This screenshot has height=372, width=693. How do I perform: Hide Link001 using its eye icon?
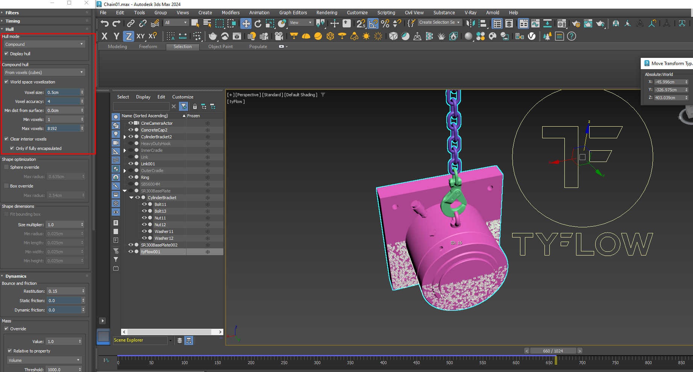[131, 164]
